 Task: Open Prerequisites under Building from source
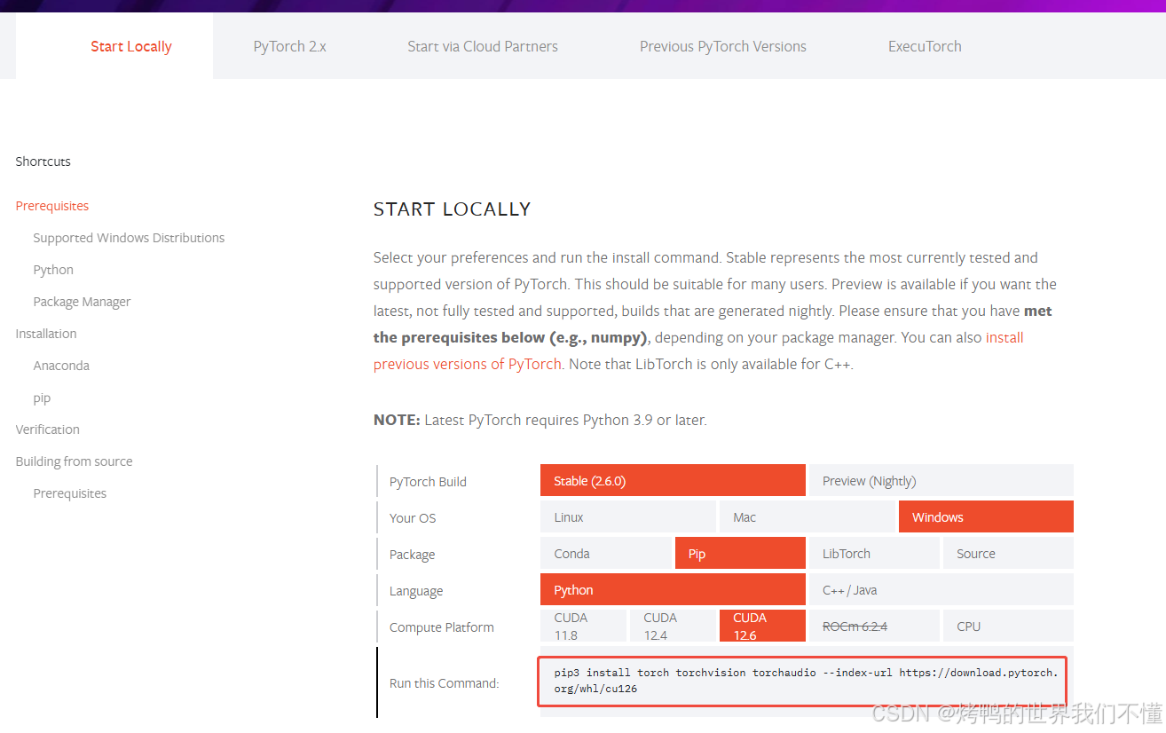70,493
